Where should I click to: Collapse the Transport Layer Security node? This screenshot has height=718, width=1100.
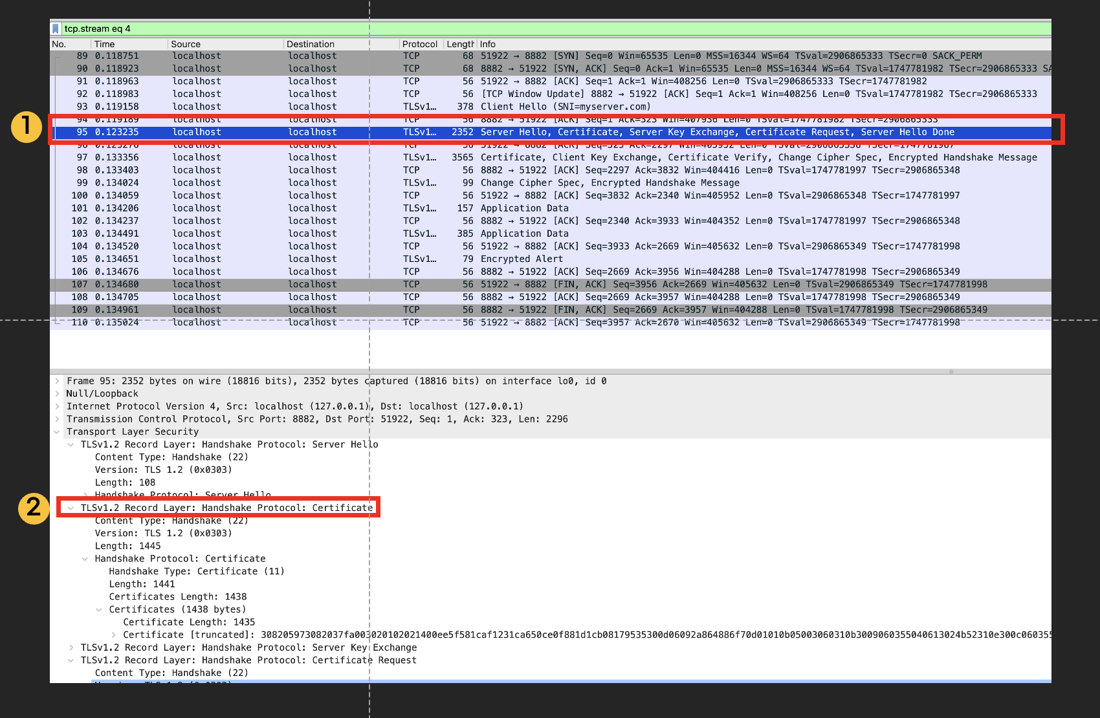pyautogui.click(x=57, y=432)
